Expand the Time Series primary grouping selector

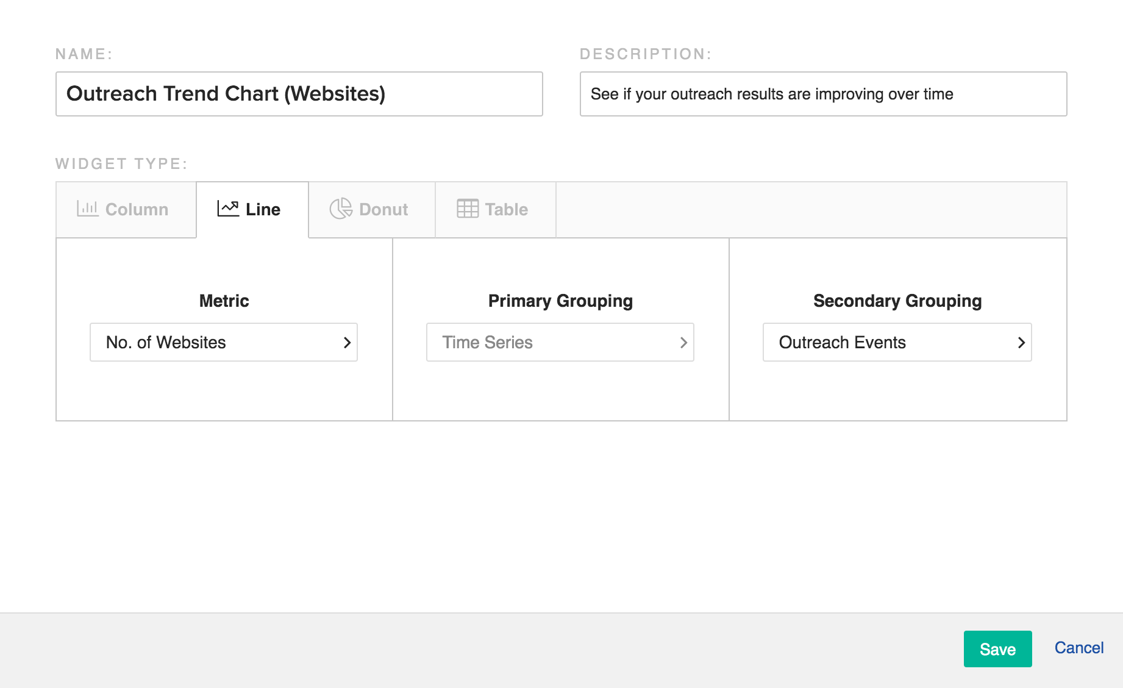click(x=560, y=342)
